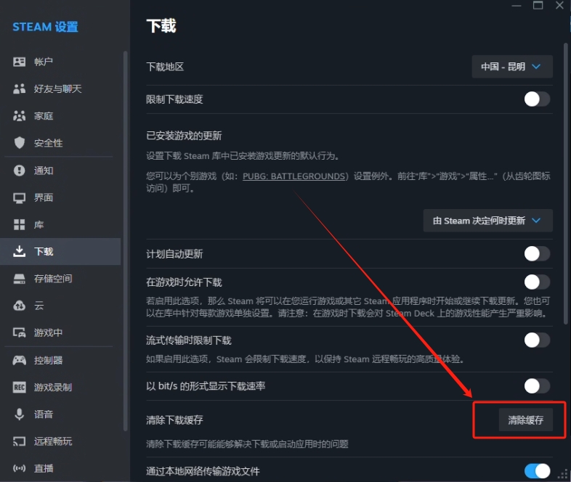Click the family group icon beside 家庭
Image resolution: width=571 pixels, height=482 pixels.
pos(20,115)
